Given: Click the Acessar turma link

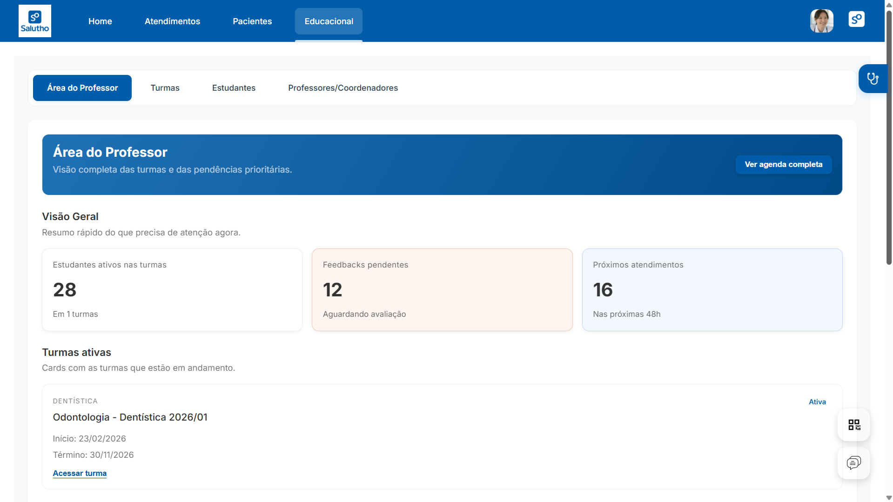Looking at the screenshot, I should pyautogui.click(x=80, y=473).
